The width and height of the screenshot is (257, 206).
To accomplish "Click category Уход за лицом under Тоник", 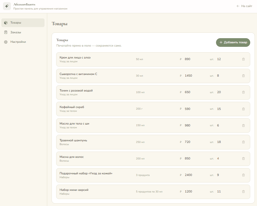I will coord(68,94).
